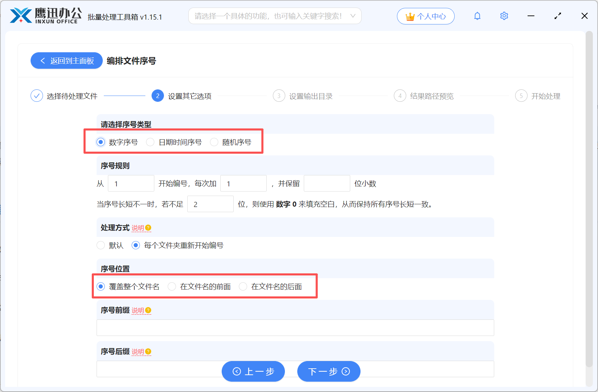Click the question mark next to 处理方式

tap(148, 228)
